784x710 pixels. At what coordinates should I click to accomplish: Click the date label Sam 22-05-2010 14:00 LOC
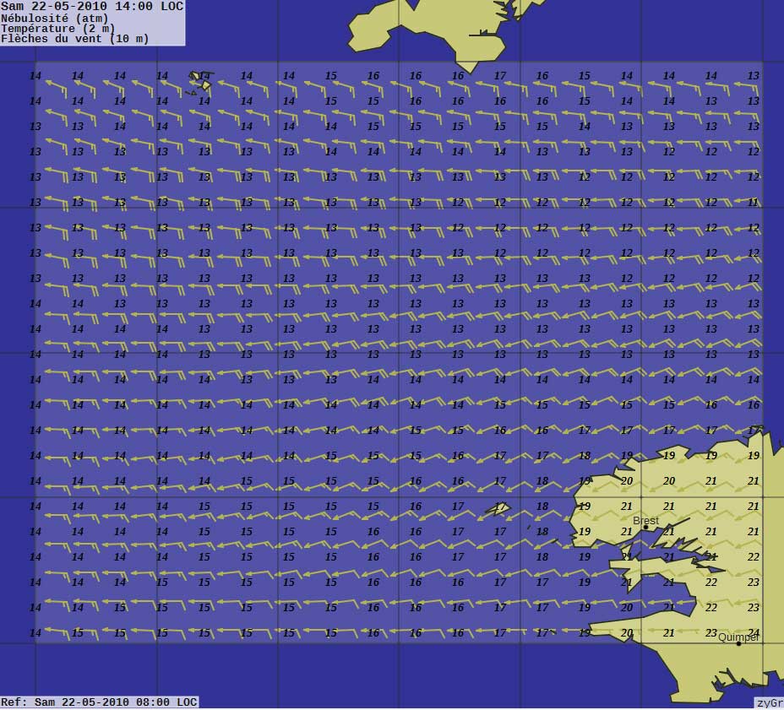(x=91, y=7)
